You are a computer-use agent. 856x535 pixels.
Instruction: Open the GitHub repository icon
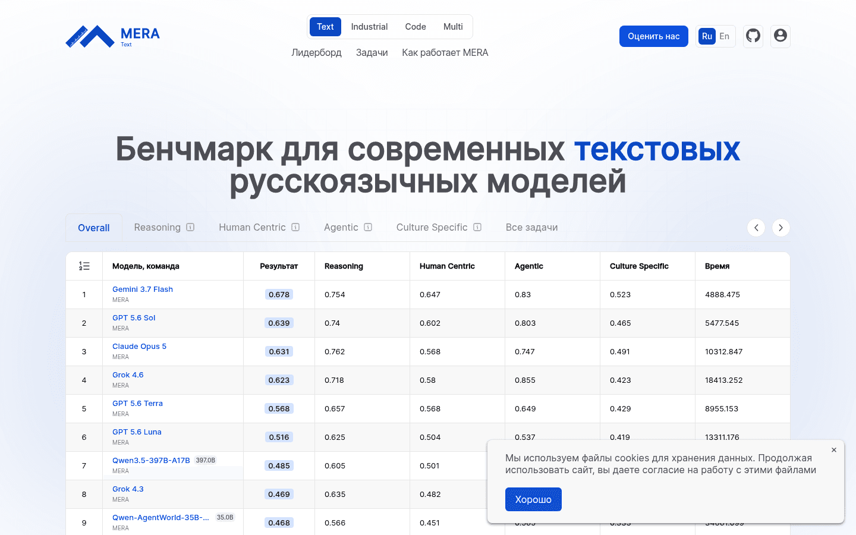pos(753,36)
